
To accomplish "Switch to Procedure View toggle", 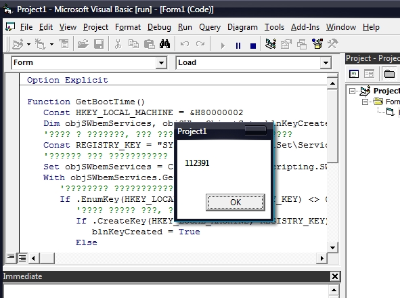I will tap(11, 258).
